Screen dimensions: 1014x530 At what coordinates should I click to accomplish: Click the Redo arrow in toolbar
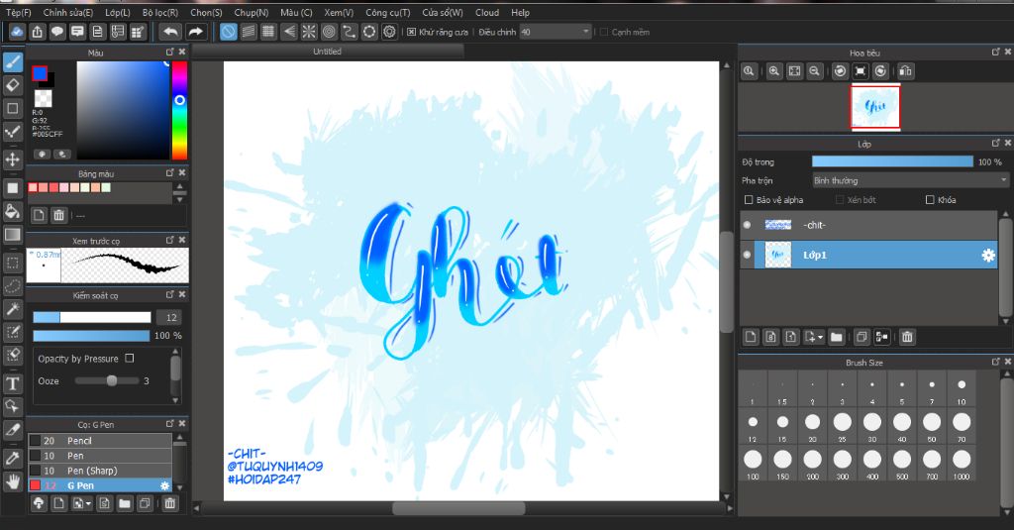tap(195, 32)
